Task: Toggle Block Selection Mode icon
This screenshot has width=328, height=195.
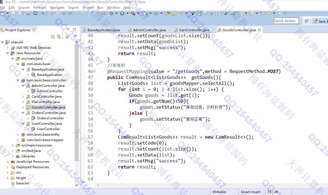Action: [212, 13]
